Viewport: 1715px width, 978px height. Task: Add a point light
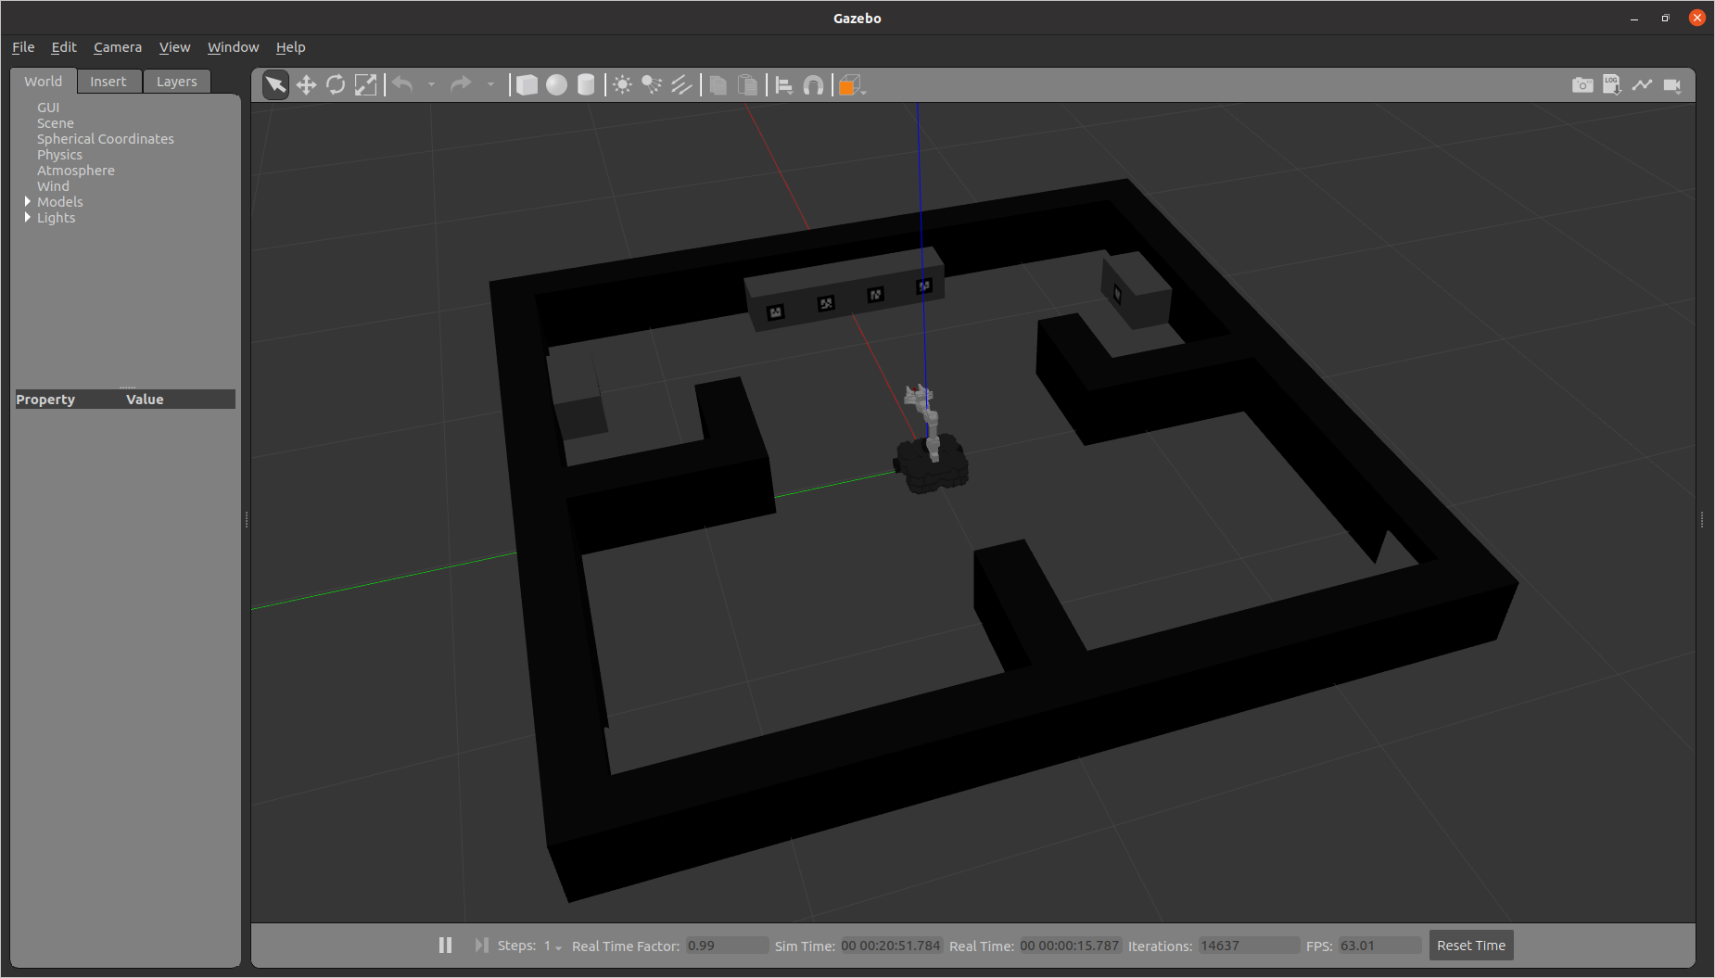click(x=622, y=85)
